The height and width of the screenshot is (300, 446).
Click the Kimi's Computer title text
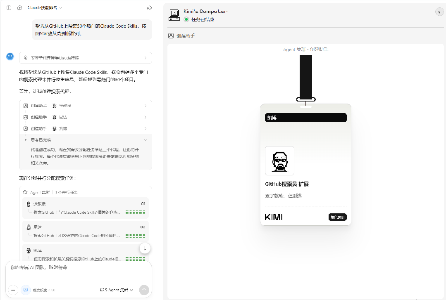click(x=205, y=12)
